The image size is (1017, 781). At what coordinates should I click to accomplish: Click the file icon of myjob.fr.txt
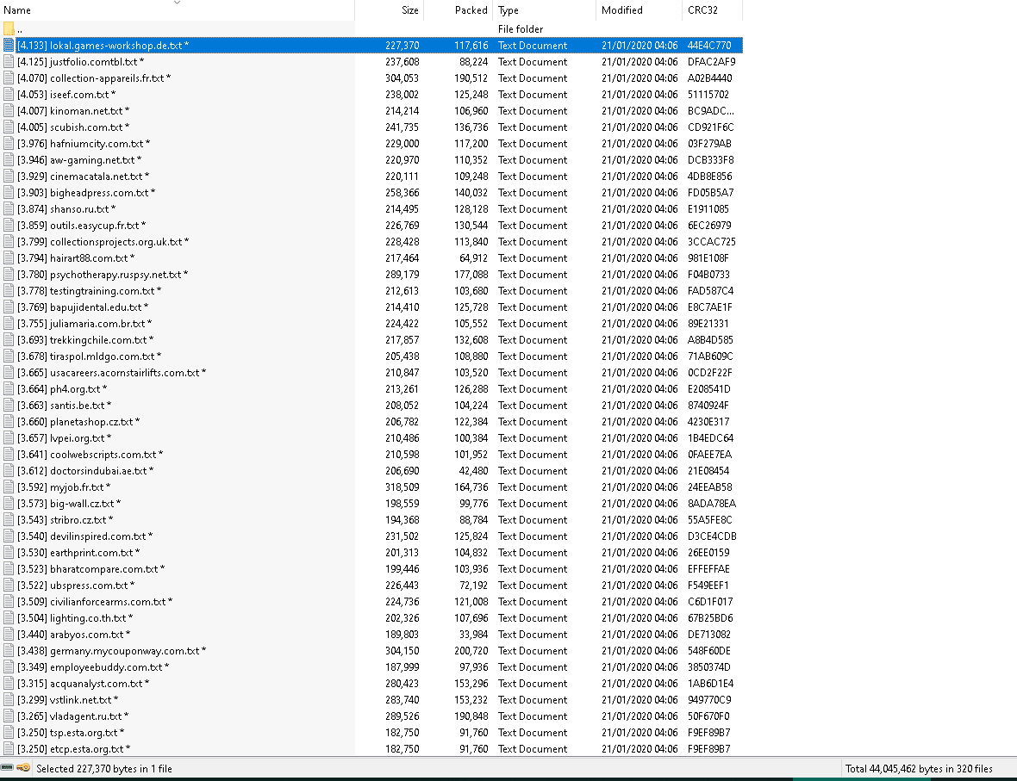click(x=9, y=487)
